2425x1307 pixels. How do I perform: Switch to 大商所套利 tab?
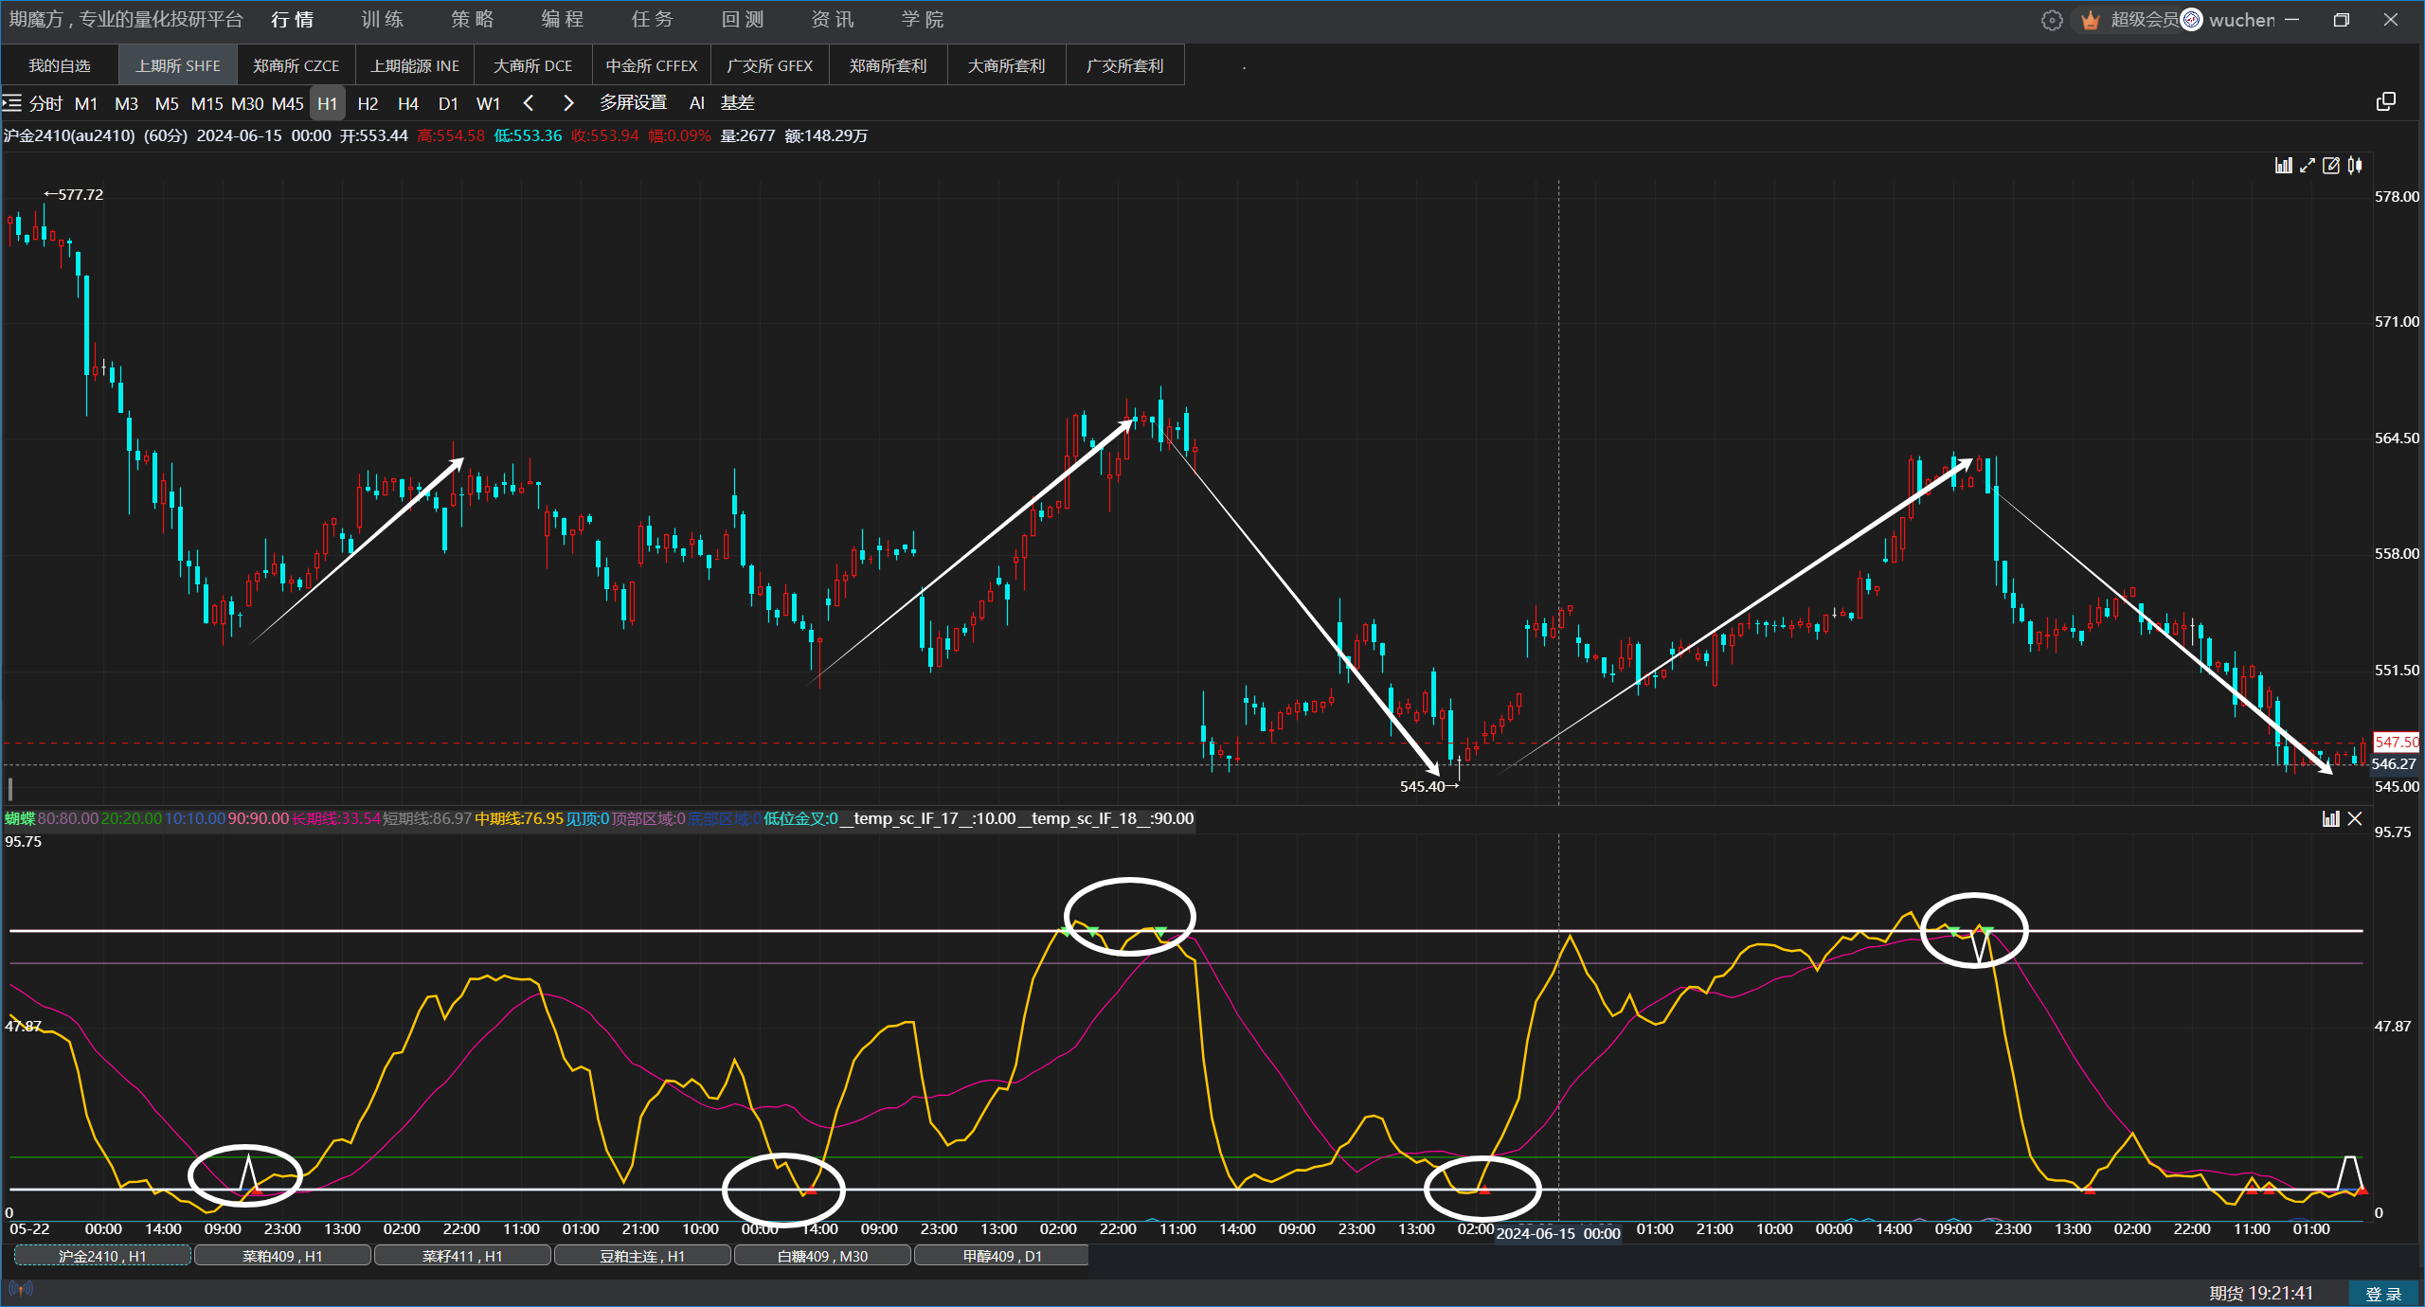(1007, 65)
